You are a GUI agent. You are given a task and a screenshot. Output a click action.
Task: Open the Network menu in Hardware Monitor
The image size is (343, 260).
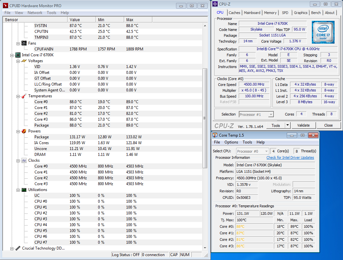tap(35, 13)
